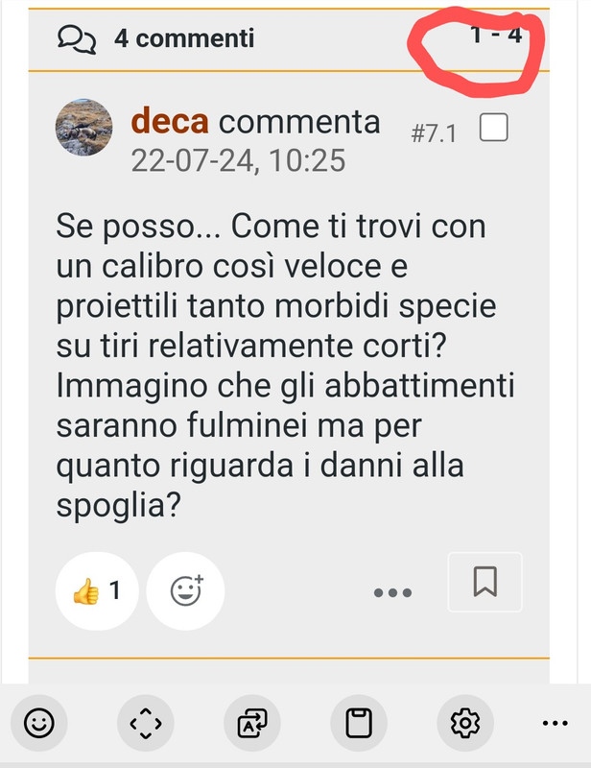Expand the comment's three-dots options
The height and width of the screenshot is (768, 591).
[392, 592]
